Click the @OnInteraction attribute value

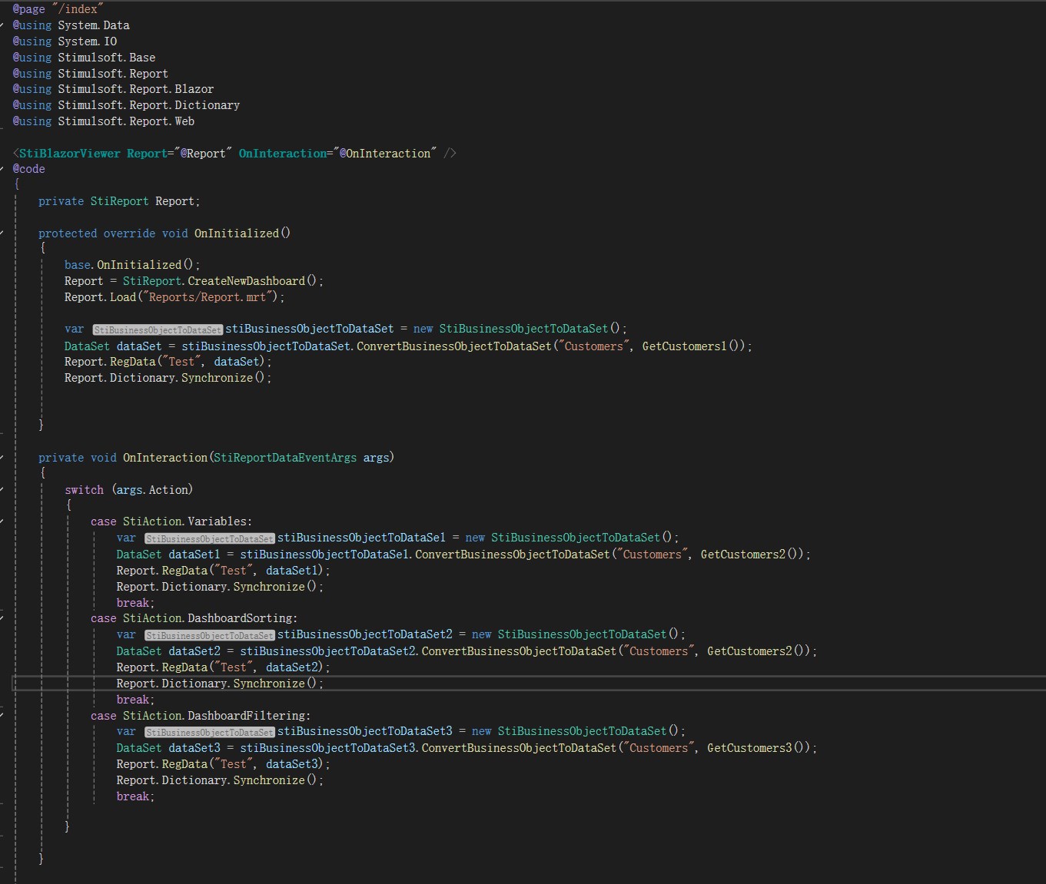385,154
